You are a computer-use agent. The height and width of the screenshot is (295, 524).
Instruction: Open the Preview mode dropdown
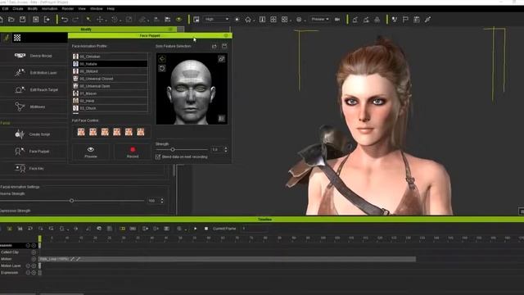click(x=320, y=20)
